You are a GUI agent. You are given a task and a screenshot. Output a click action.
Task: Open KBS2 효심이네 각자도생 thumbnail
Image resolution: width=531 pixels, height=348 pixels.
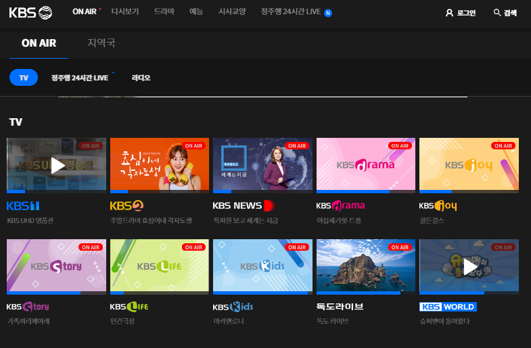click(160, 164)
